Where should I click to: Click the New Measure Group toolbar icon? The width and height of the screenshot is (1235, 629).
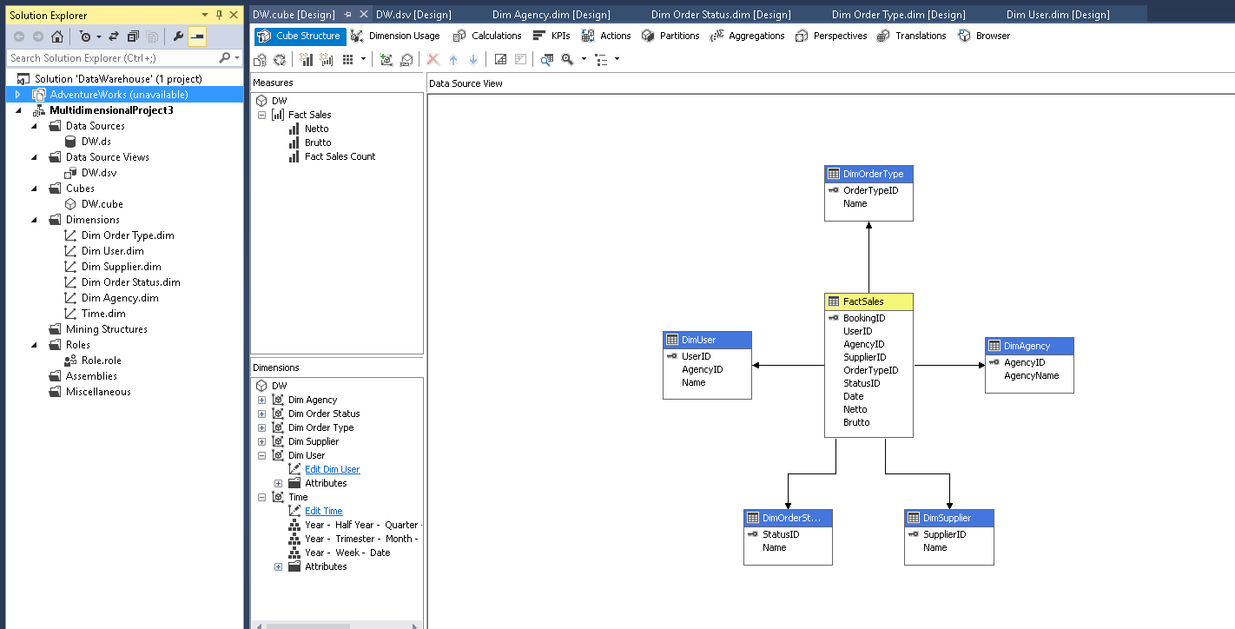(327, 59)
